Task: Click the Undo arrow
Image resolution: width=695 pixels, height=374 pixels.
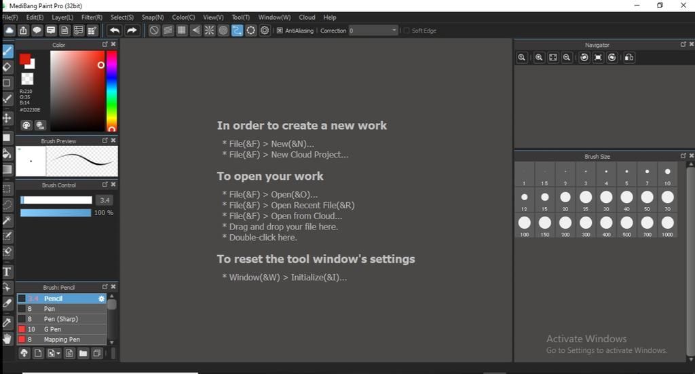Action: click(x=115, y=31)
